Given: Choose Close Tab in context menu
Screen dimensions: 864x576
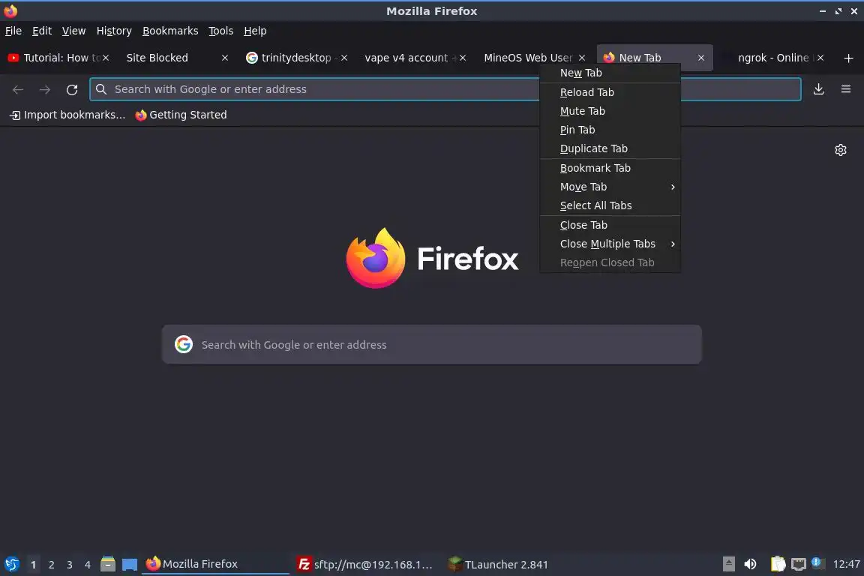Looking at the screenshot, I should click(x=610, y=225).
